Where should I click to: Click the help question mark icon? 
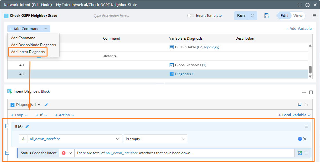click(308, 5)
